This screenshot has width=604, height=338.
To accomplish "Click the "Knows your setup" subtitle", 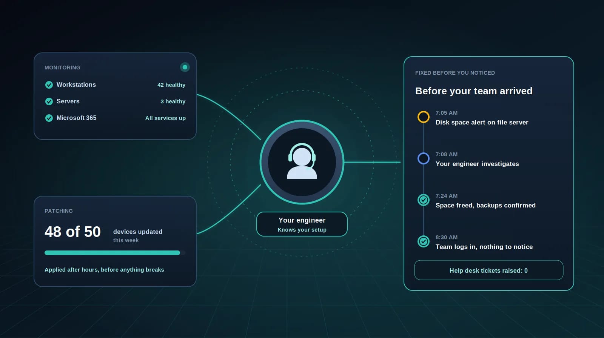I will click(x=302, y=230).
